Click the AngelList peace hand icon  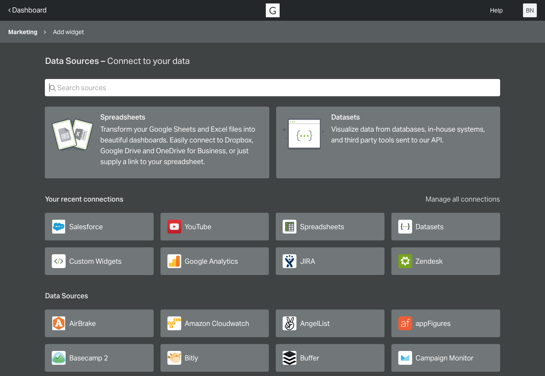290,323
